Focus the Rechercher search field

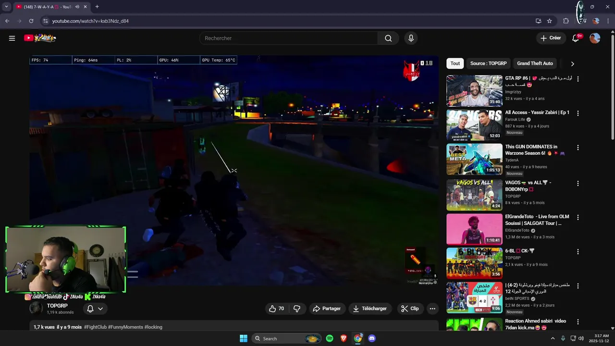click(x=289, y=38)
